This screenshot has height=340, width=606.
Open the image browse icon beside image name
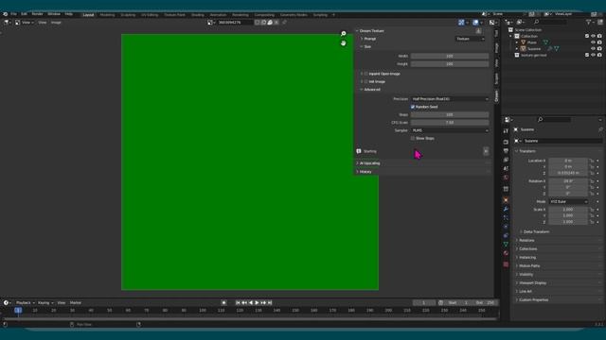coord(211,23)
